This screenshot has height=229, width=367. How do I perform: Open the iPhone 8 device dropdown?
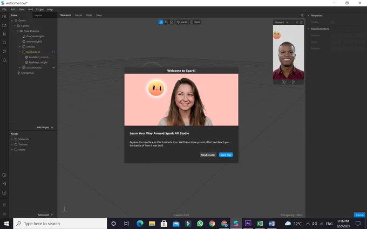pyautogui.click(x=281, y=23)
